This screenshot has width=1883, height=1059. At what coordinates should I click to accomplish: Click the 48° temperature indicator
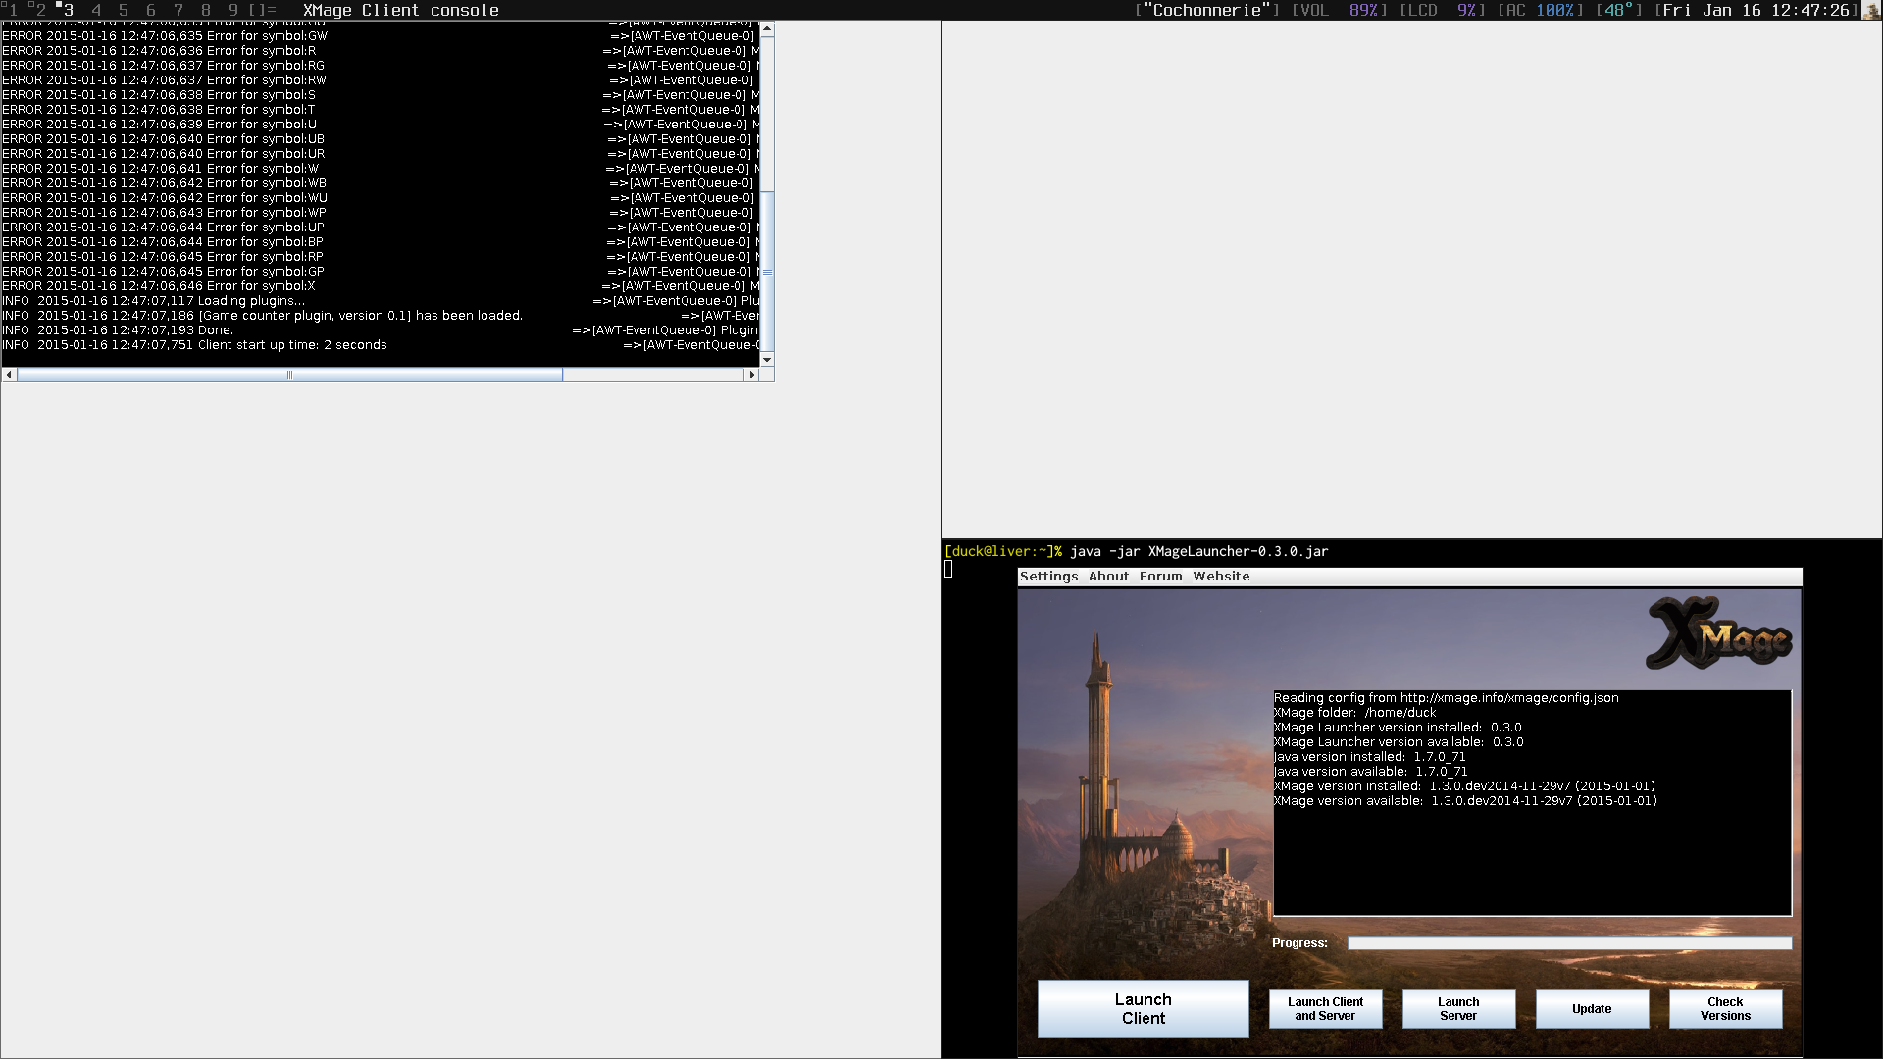tap(1619, 10)
